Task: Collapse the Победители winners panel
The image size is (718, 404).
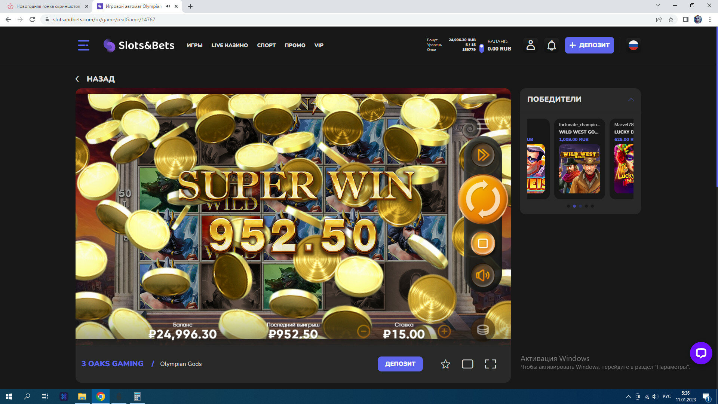Action: [x=631, y=100]
